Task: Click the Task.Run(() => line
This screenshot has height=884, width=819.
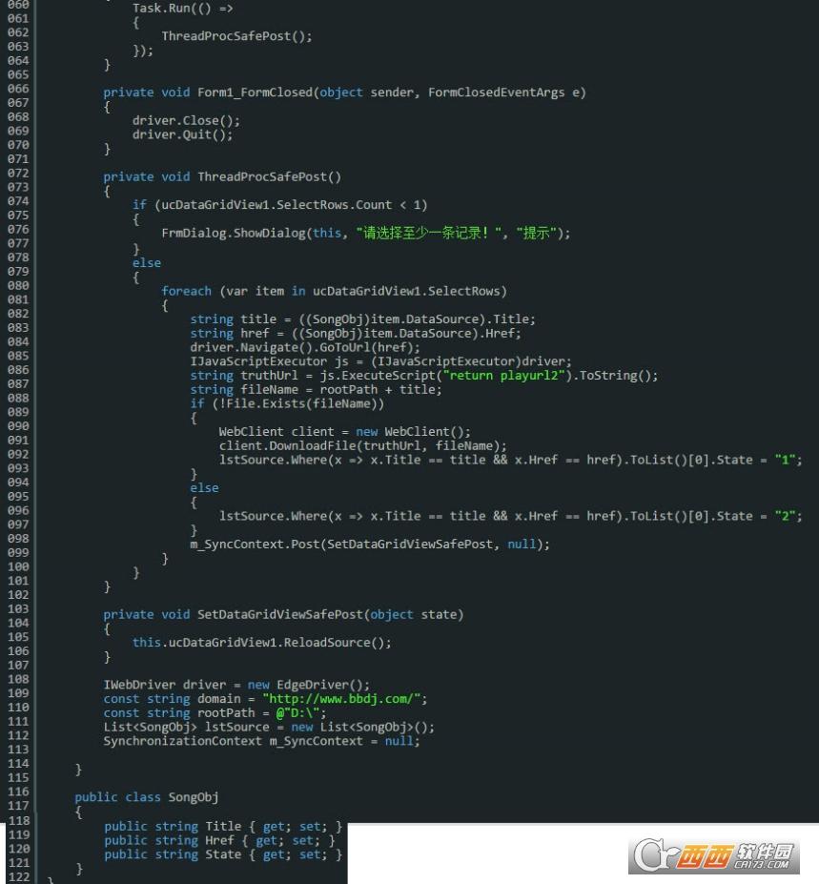Action: 183,9
